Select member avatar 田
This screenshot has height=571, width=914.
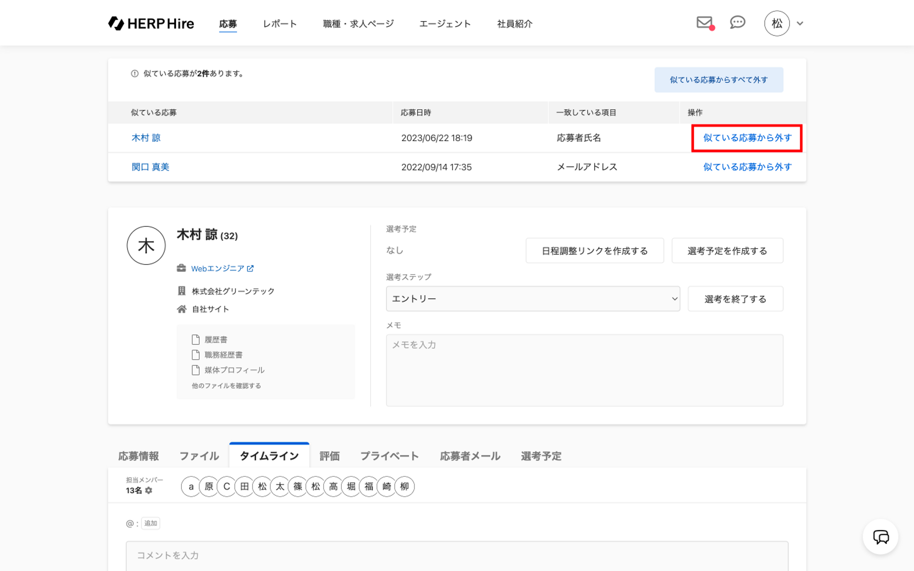pyautogui.click(x=244, y=486)
